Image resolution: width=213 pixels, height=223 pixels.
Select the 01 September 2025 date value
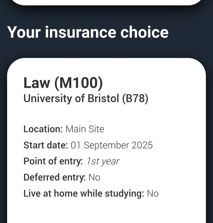pyautogui.click(x=112, y=145)
